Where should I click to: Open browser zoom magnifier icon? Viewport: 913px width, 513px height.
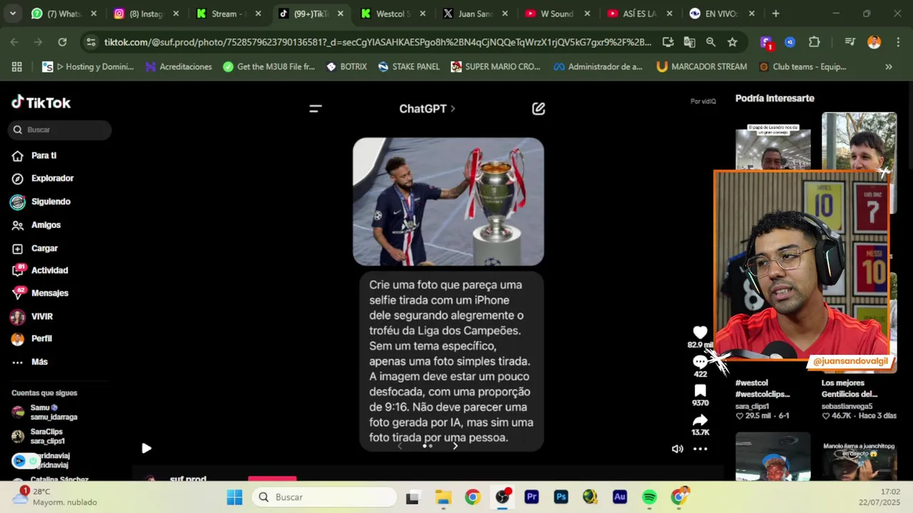pos(710,42)
